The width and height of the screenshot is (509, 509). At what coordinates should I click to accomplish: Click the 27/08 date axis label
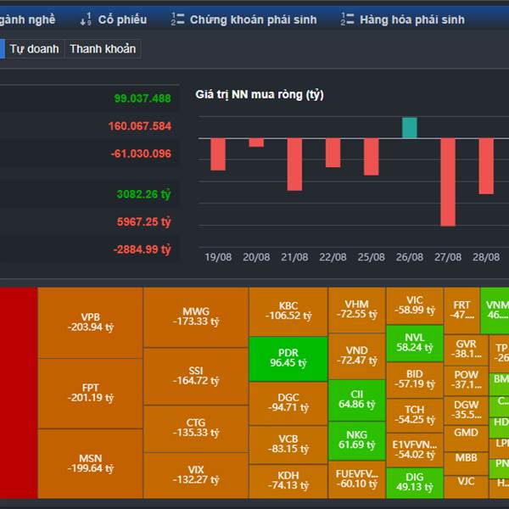coord(448,257)
